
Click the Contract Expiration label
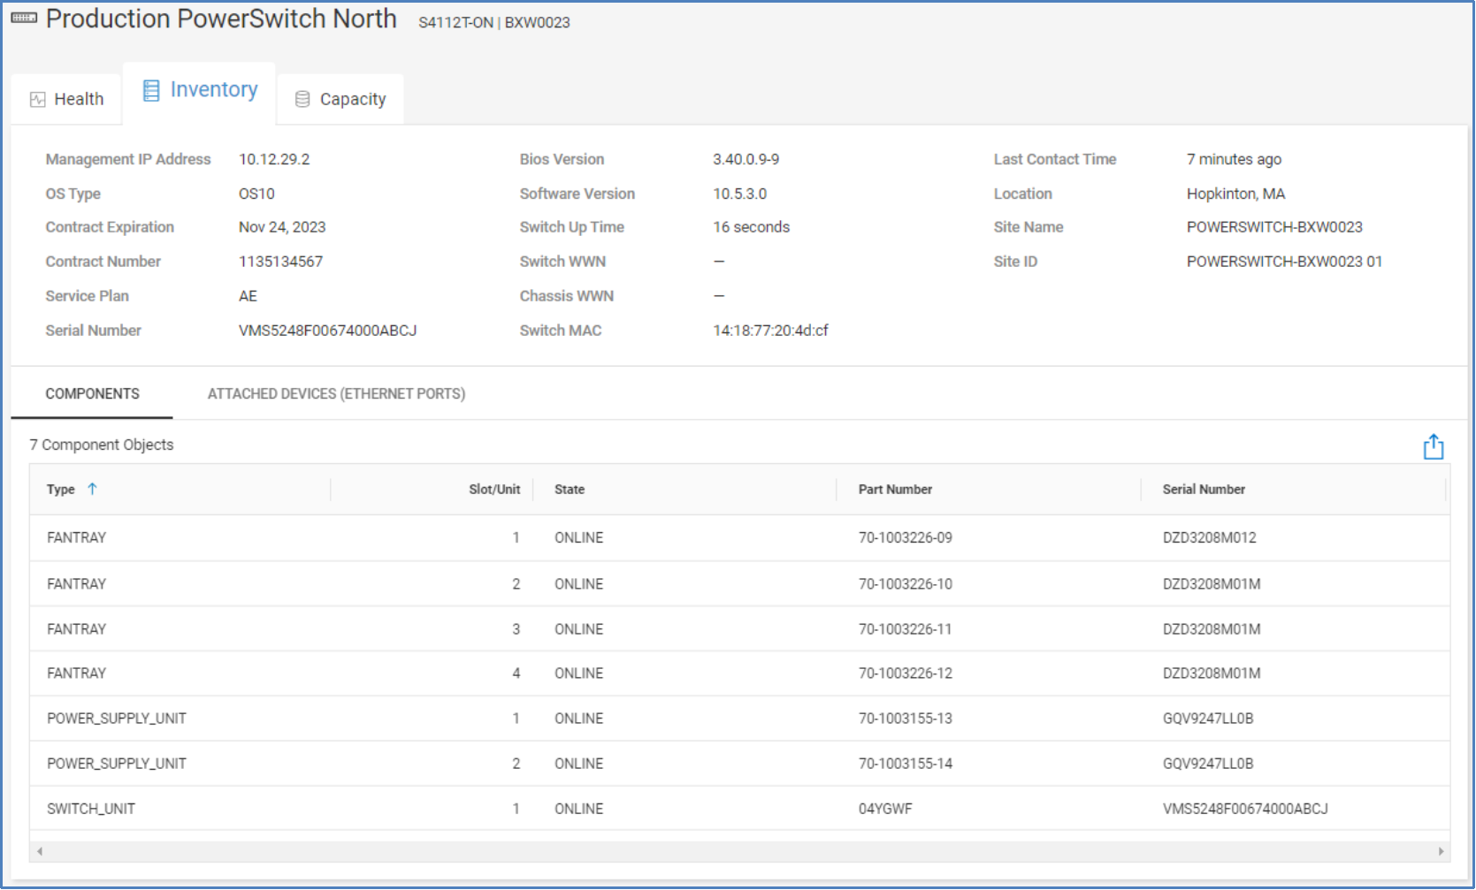[110, 227]
